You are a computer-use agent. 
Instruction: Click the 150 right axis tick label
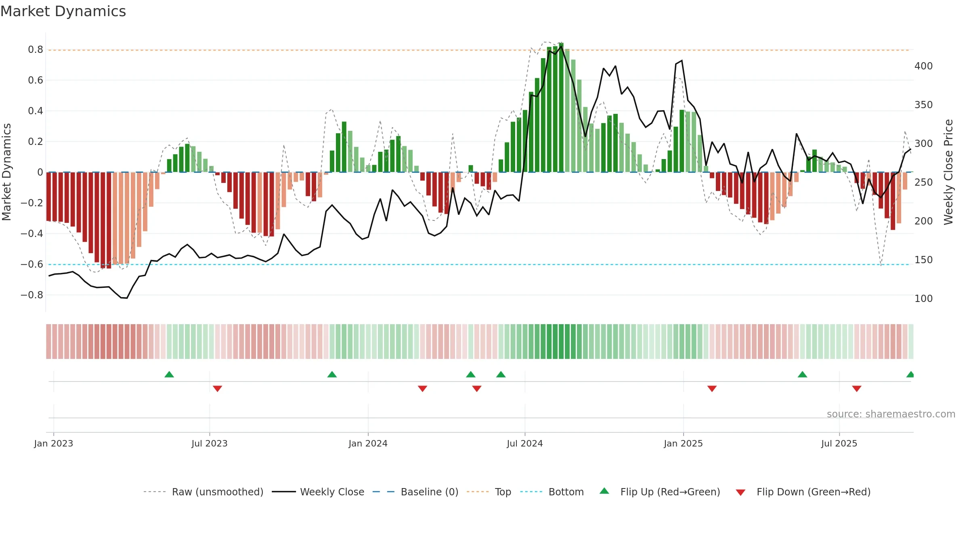[x=924, y=260]
